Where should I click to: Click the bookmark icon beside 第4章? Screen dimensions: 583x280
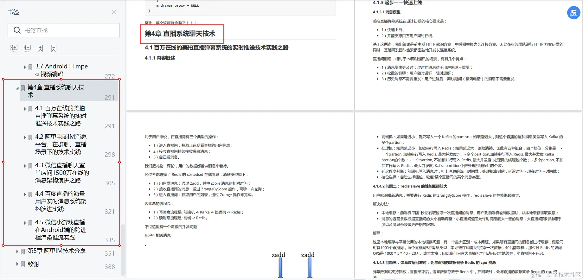pos(23,88)
